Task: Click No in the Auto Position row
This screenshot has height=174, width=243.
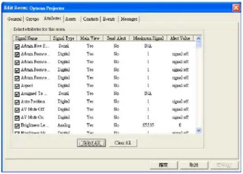Action: pyautogui.click(x=116, y=101)
